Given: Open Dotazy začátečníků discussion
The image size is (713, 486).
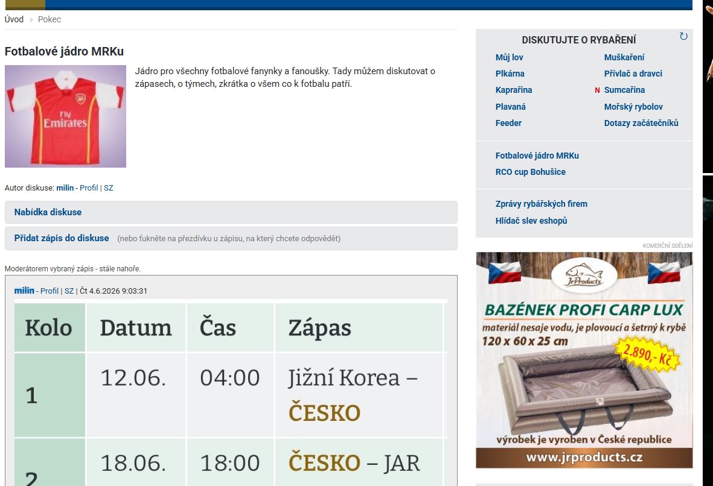Looking at the screenshot, I should point(641,123).
